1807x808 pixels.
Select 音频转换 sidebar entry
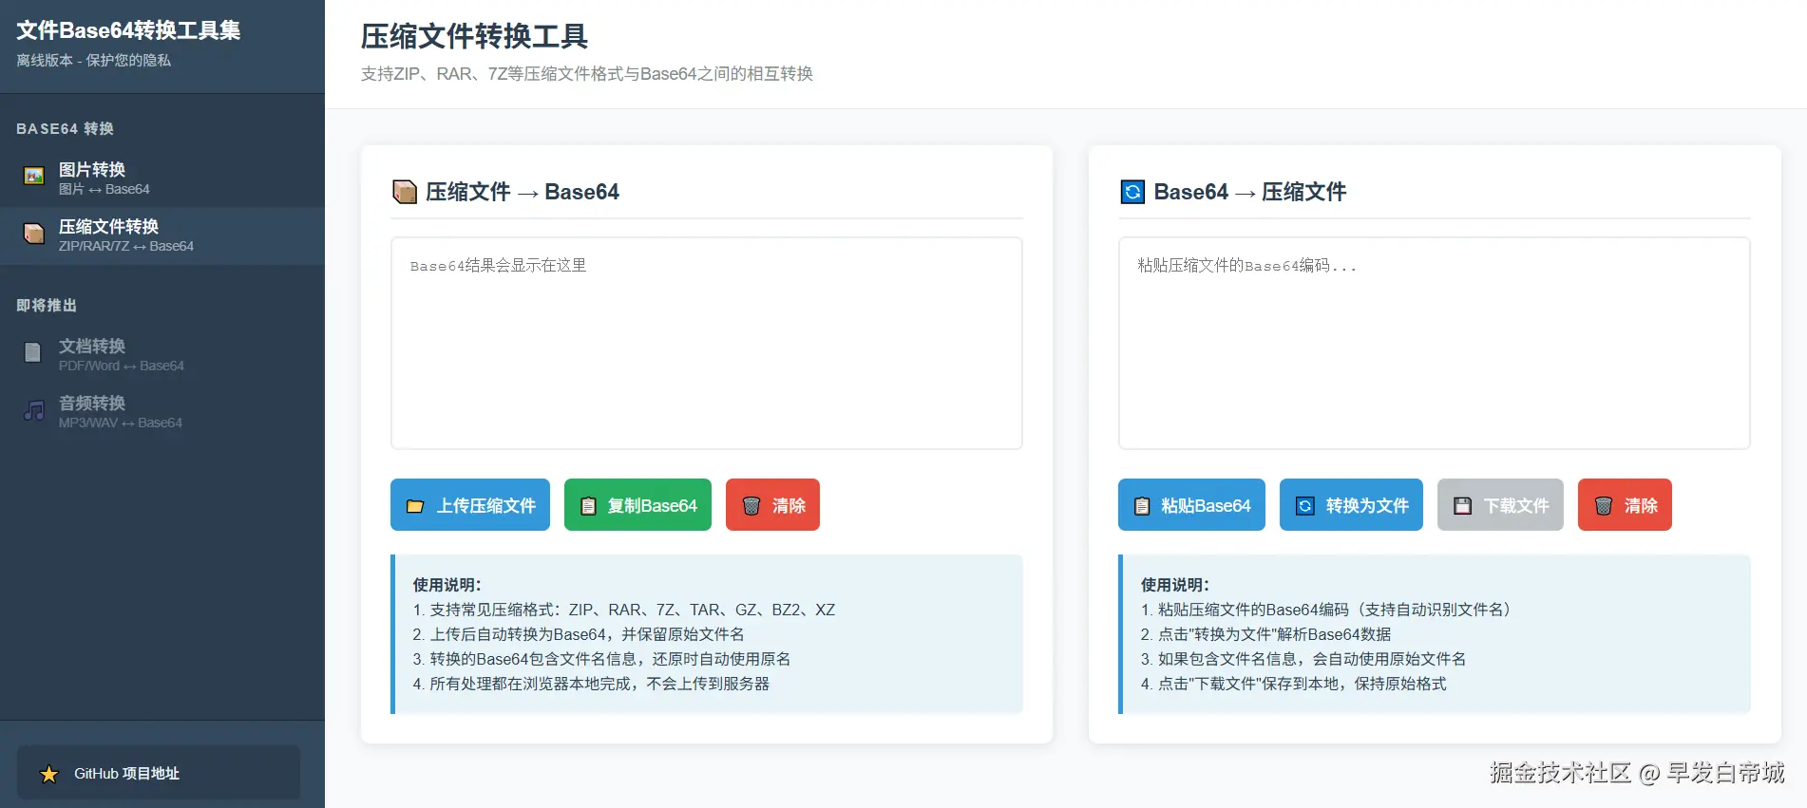pos(162,411)
